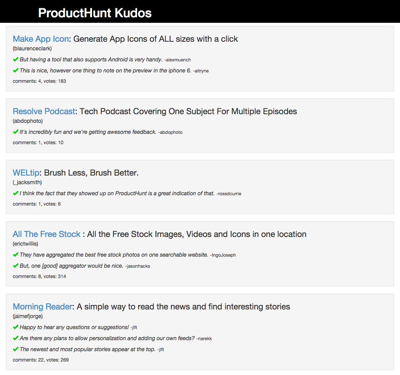The image size is (400, 375).
Task: Open the Resolve Podcast link
Action: pyautogui.click(x=43, y=111)
